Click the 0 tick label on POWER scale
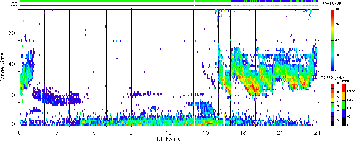This screenshot has width=355, height=141. (336, 70)
